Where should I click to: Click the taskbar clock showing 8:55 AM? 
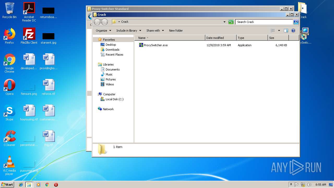(320, 185)
